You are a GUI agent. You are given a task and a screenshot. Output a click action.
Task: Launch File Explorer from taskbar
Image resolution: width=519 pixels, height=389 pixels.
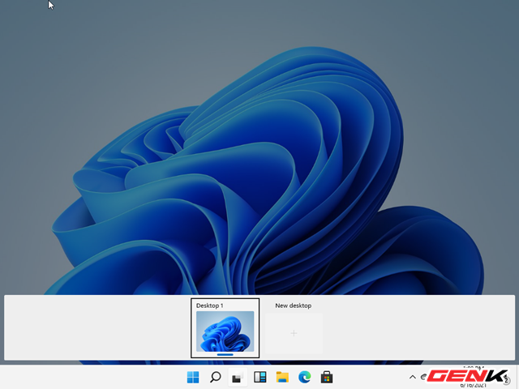pos(282,377)
